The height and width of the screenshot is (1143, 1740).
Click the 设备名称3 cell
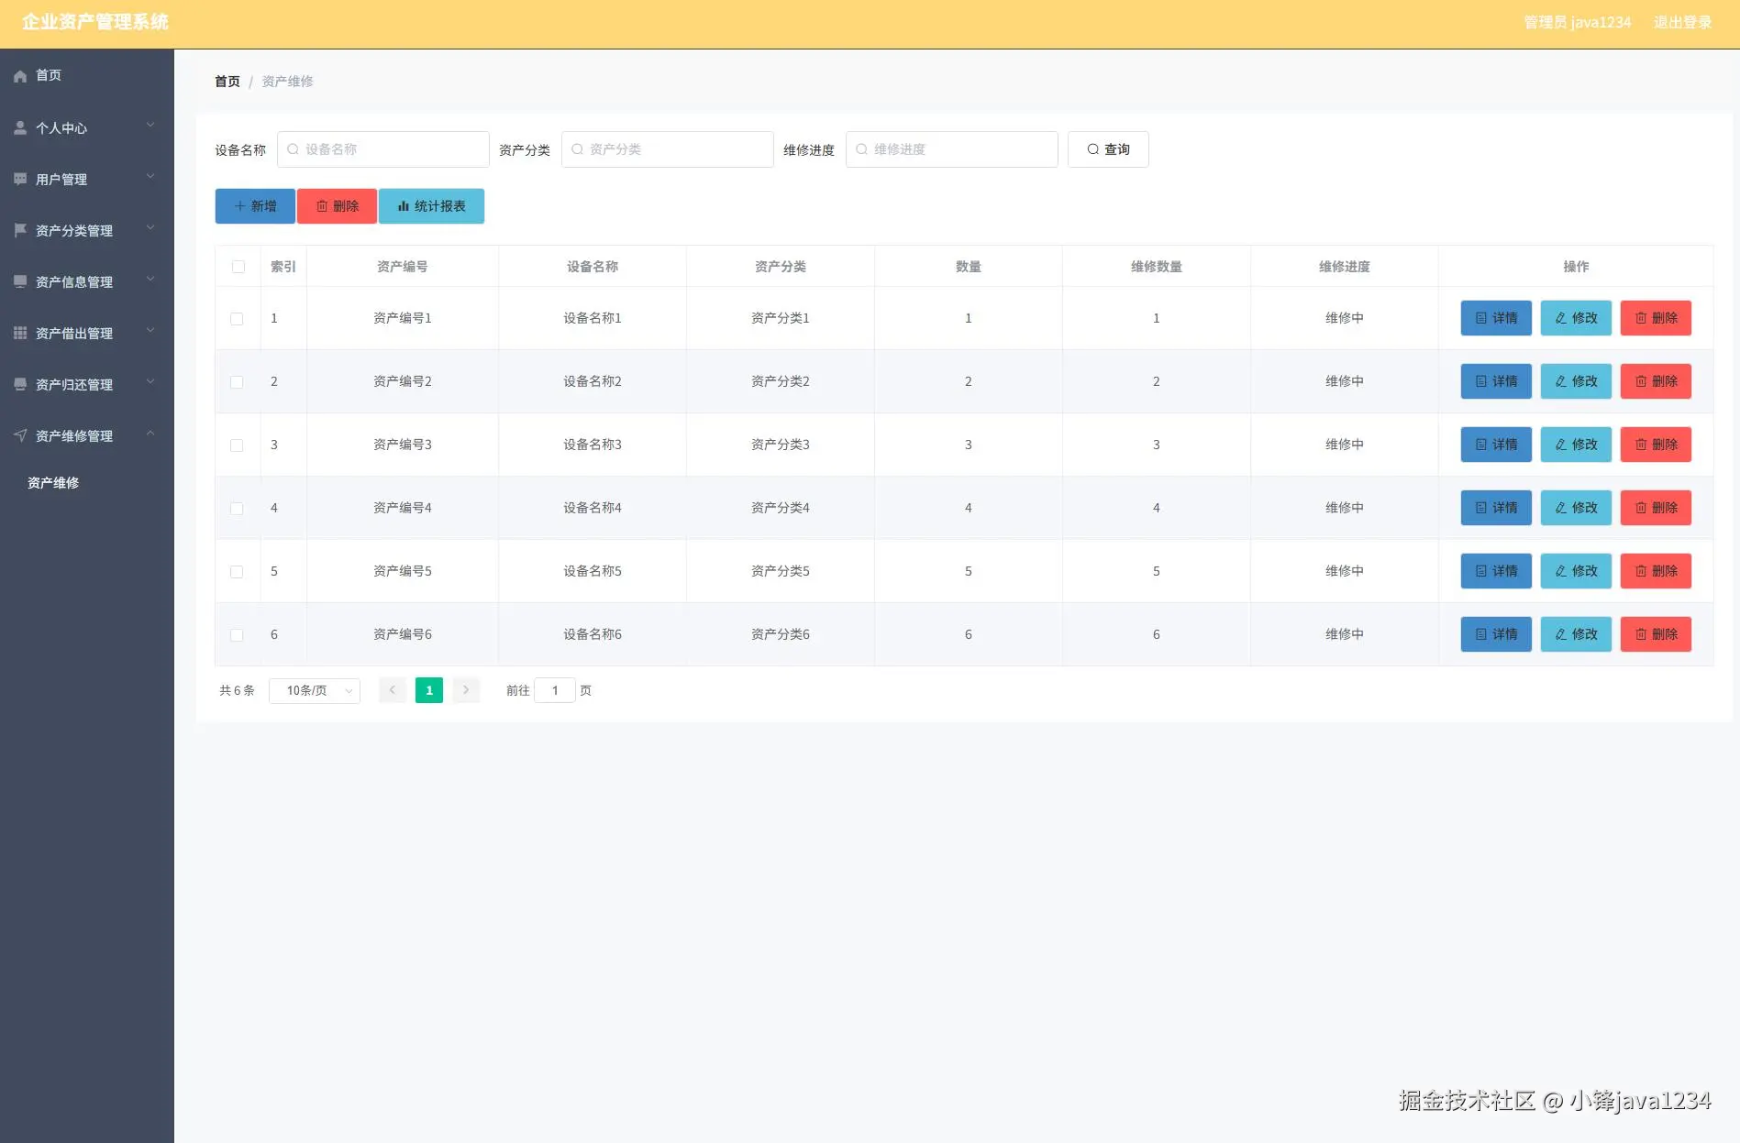[593, 445]
